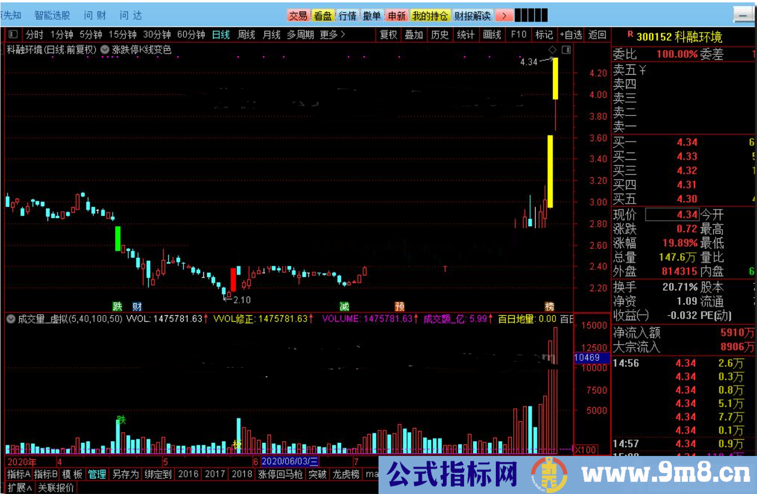
Task: Open the 模板 template tab
Action: (x=72, y=474)
